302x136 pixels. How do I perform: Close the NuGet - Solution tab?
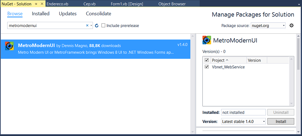pos(42,4)
